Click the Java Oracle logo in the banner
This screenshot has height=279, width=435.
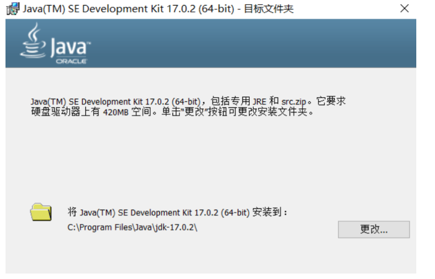[x=55, y=43]
